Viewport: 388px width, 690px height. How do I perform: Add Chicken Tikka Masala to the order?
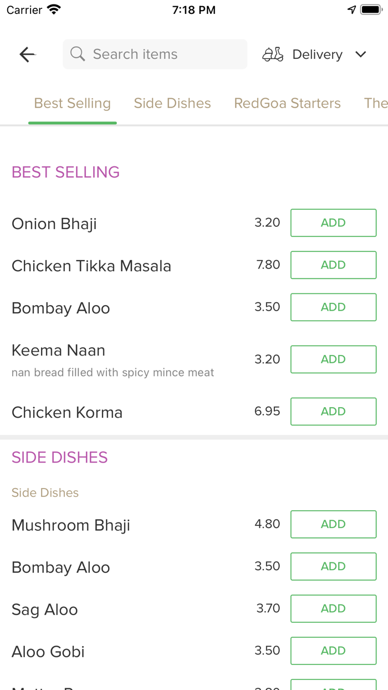[333, 265]
